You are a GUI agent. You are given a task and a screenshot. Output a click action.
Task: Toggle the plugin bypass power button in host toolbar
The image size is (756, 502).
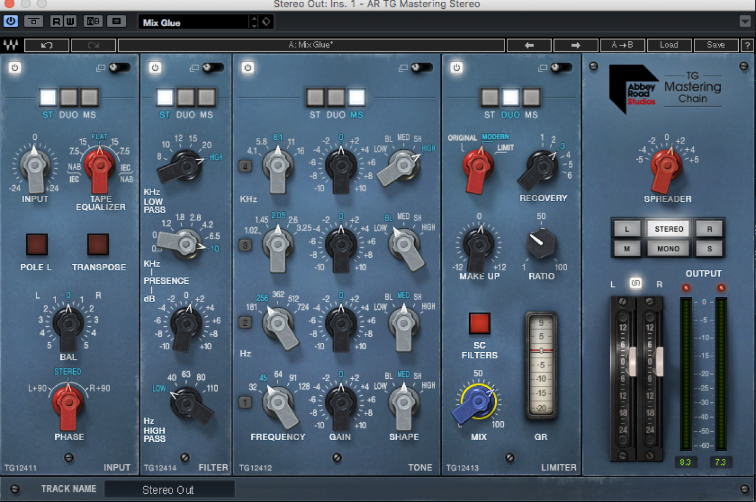11,22
